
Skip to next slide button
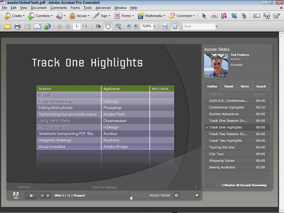[48, 196]
